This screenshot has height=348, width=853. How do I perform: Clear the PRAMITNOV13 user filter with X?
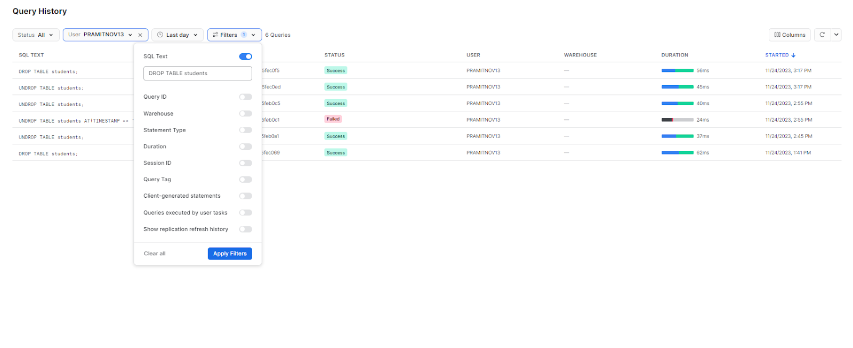[x=140, y=35]
